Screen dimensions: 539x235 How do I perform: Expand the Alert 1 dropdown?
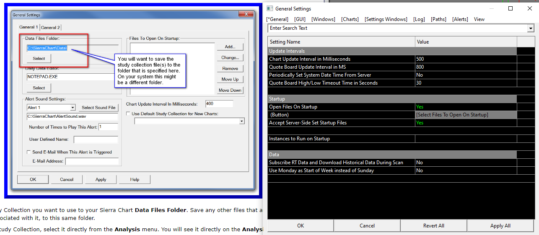coord(73,108)
